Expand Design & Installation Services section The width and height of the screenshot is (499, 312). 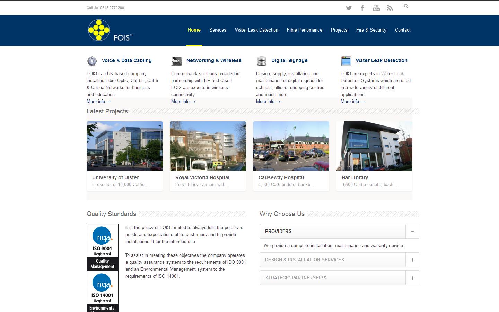tap(412, 260)
